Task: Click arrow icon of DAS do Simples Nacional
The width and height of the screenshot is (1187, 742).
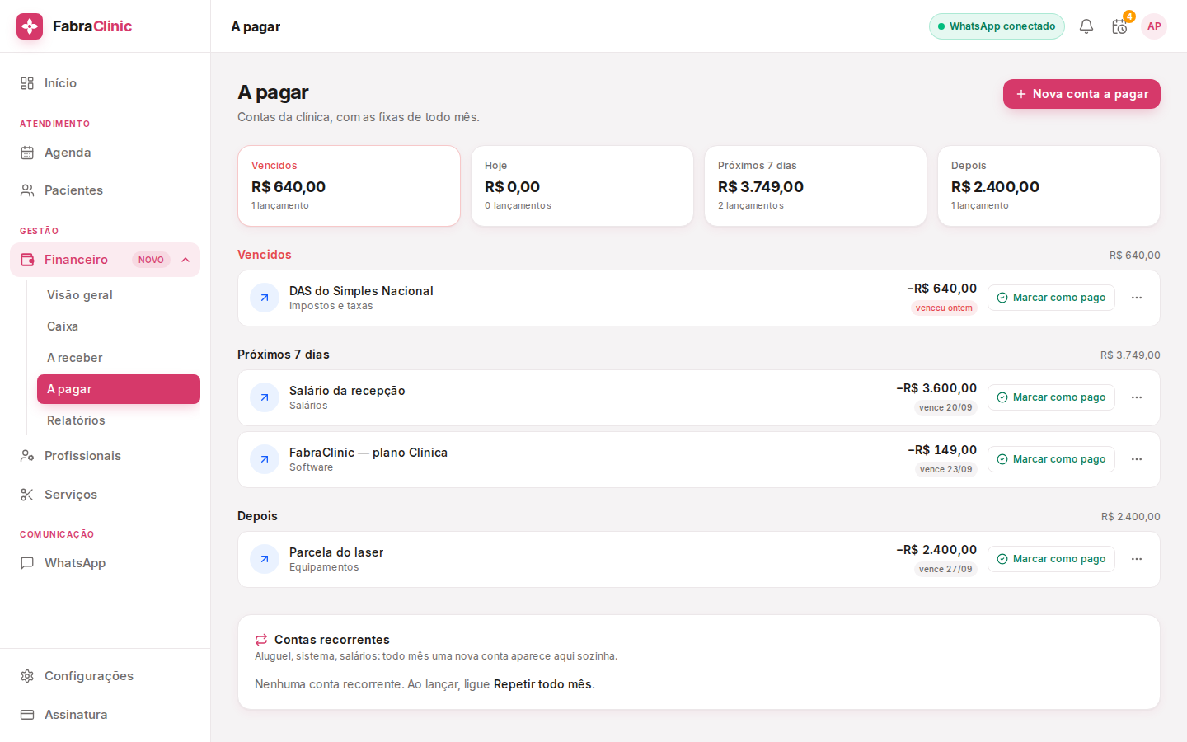Action: 265,298
